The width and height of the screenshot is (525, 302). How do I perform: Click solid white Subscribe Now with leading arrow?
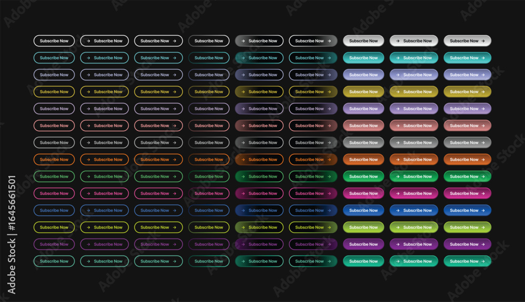(x=414, y=41)
